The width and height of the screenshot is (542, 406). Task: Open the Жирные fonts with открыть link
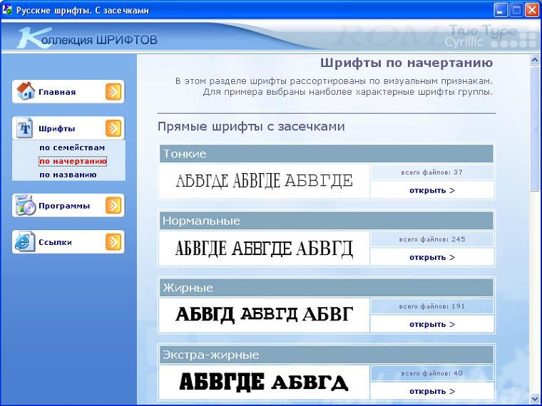point(431,324)
